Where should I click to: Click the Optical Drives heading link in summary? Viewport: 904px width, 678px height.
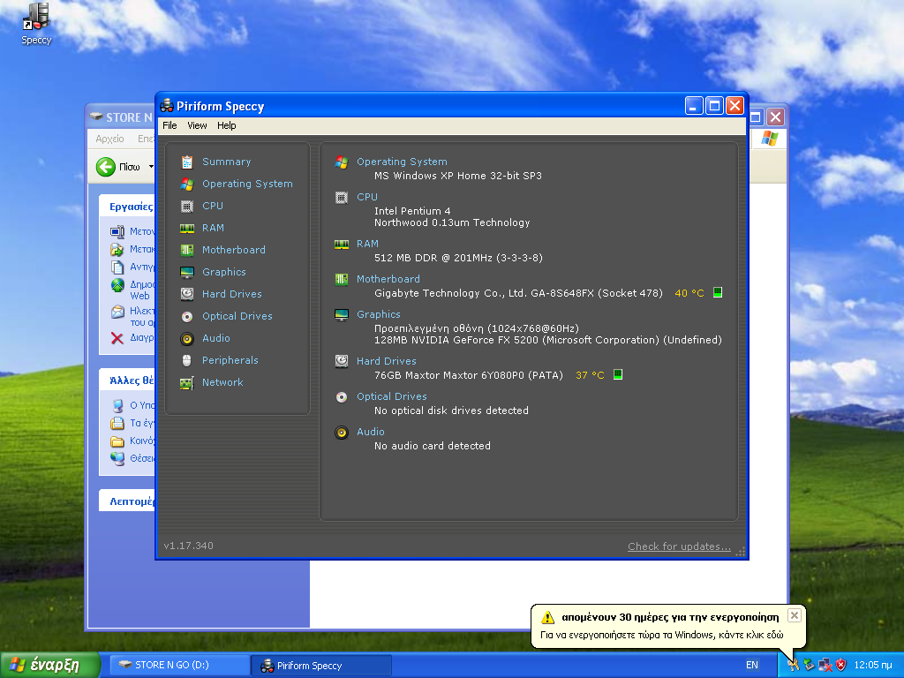[391, 396]
